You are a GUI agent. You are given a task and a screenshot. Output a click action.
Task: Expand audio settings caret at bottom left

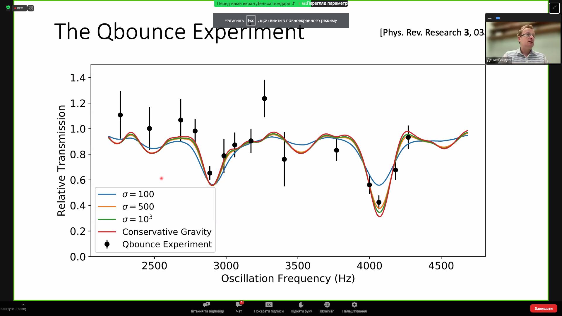tap(23, 305)
